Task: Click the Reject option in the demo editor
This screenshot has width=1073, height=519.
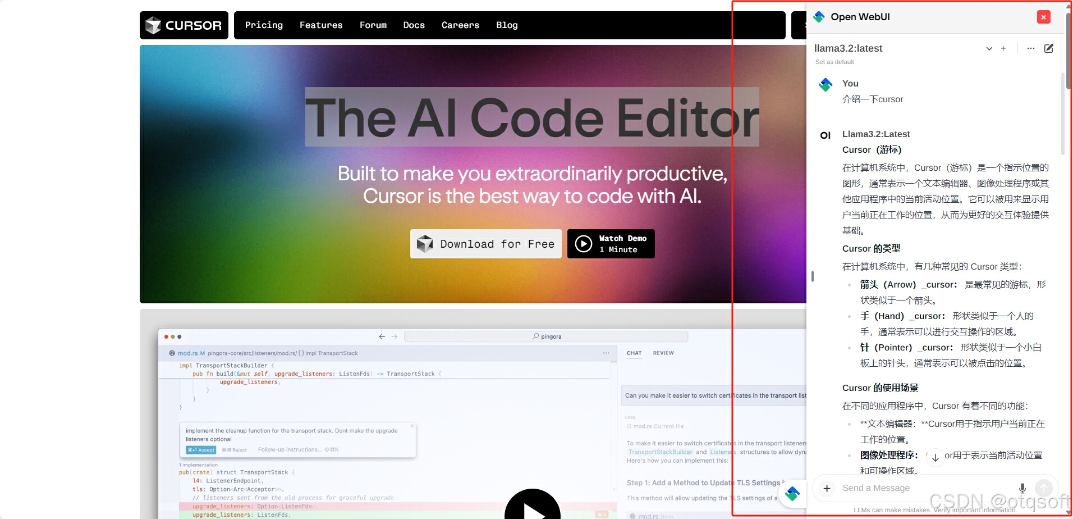Action: click(x=234, y=450)
